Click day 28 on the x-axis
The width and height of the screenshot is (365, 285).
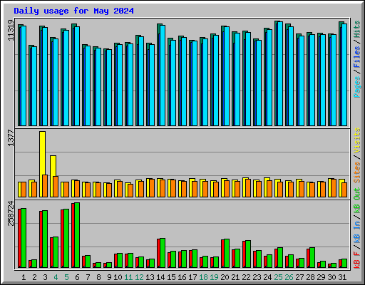point(310,277)
